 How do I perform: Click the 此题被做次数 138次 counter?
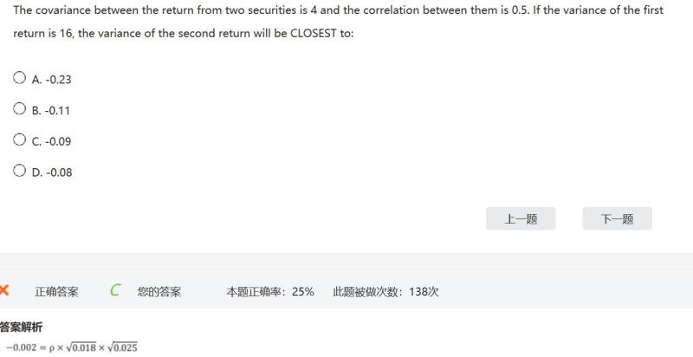[x=385, y=292]
